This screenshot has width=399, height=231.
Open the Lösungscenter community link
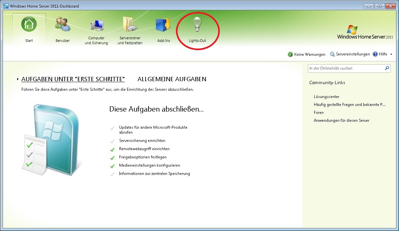[327, 97]
